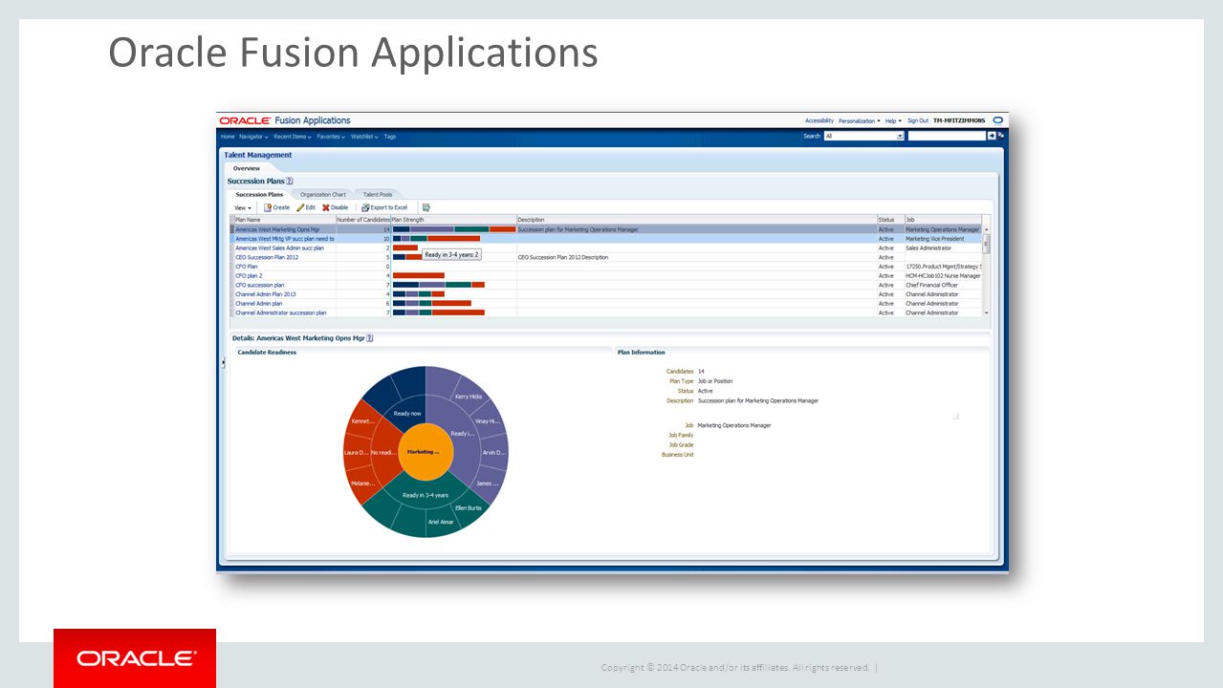Image resolution: width=1223 pixels, height=688 pixels.
Task: Click the Succession Plans help icon
Action: [x=290, y=181]
